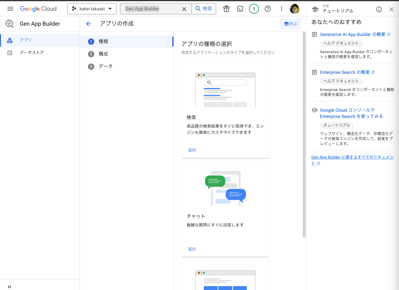Go back using the left arrow

[x=89, y=24]
